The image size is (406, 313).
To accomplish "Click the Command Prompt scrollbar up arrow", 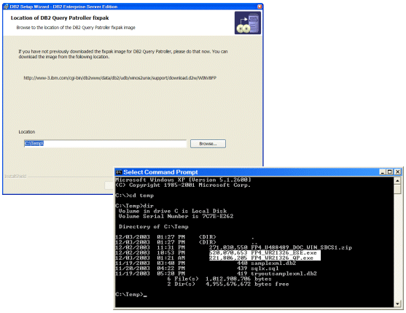I will [398, 180].
